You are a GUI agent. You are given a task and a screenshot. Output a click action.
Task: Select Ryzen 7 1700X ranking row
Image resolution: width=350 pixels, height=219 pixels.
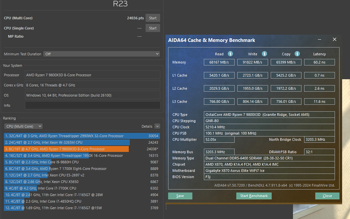pos(82,169)
